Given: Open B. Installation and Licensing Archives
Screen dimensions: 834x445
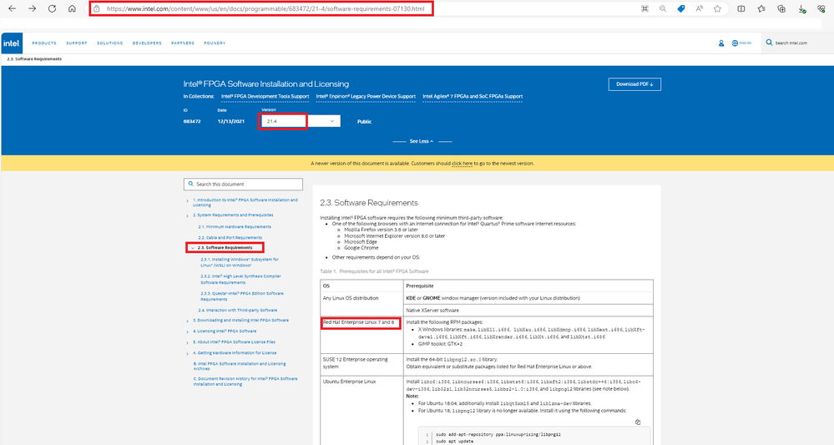Looking at the screenshot, I should click(x=240, y=367).
